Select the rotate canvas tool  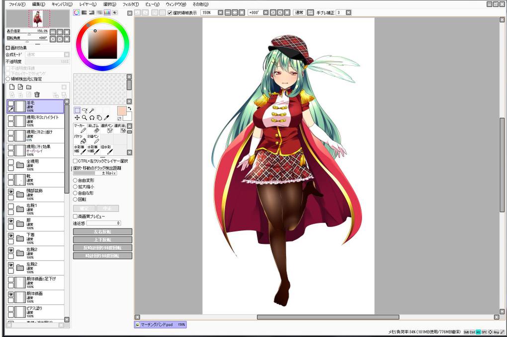click(x=92, y=118)
